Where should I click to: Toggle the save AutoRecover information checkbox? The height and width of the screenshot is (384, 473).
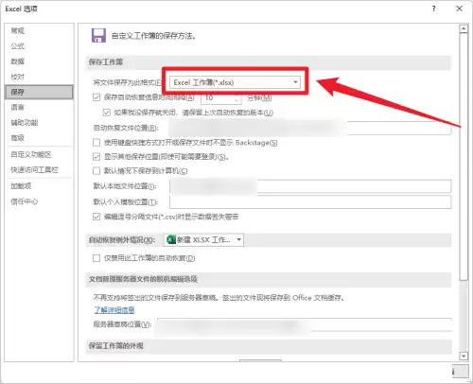click(x=96, y=97)
